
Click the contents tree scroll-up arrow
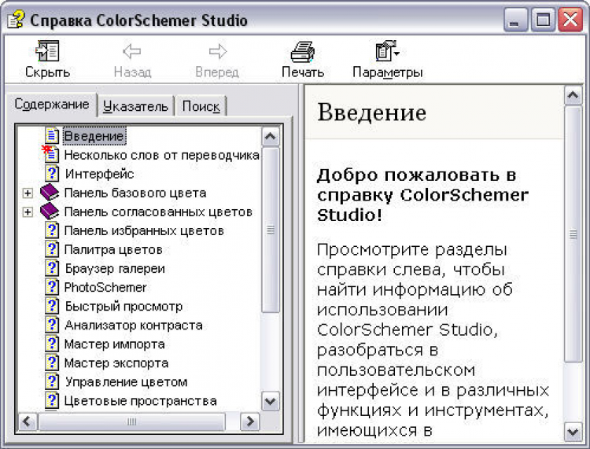270,137
